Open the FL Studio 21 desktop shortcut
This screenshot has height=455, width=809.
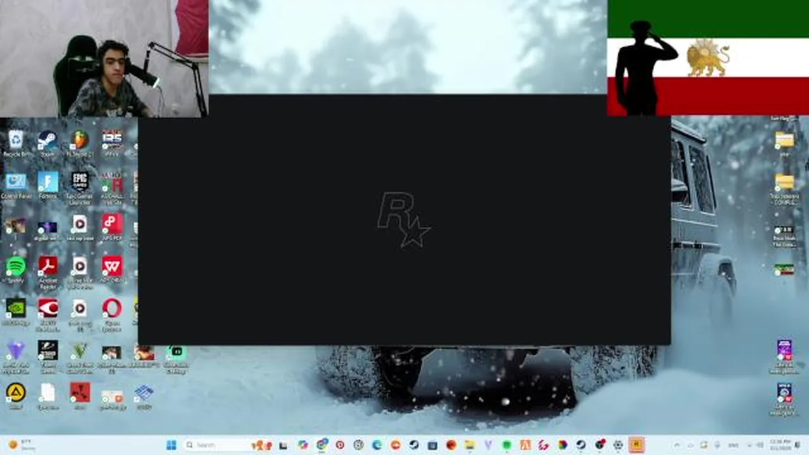80,143
